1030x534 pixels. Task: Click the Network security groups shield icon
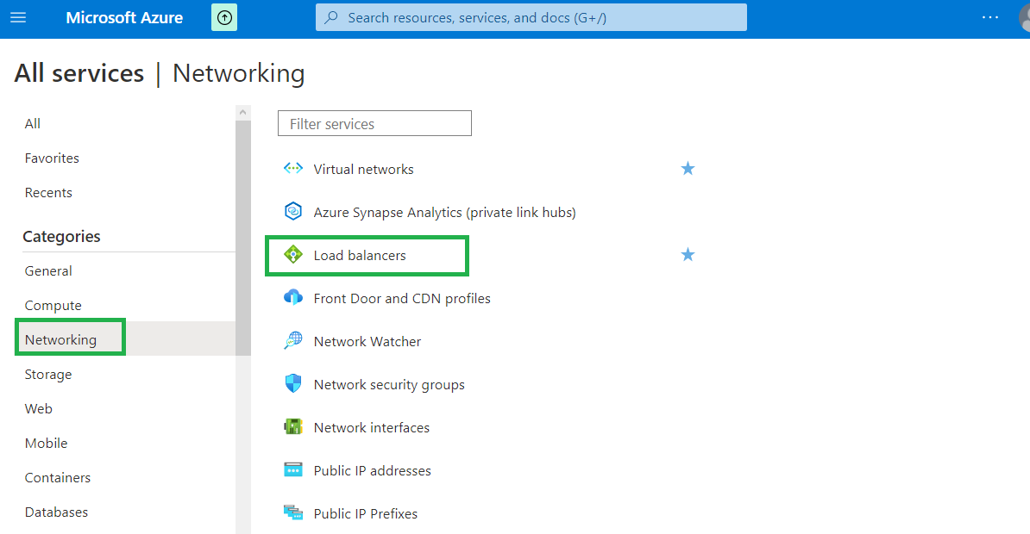(x=293, y=384)
